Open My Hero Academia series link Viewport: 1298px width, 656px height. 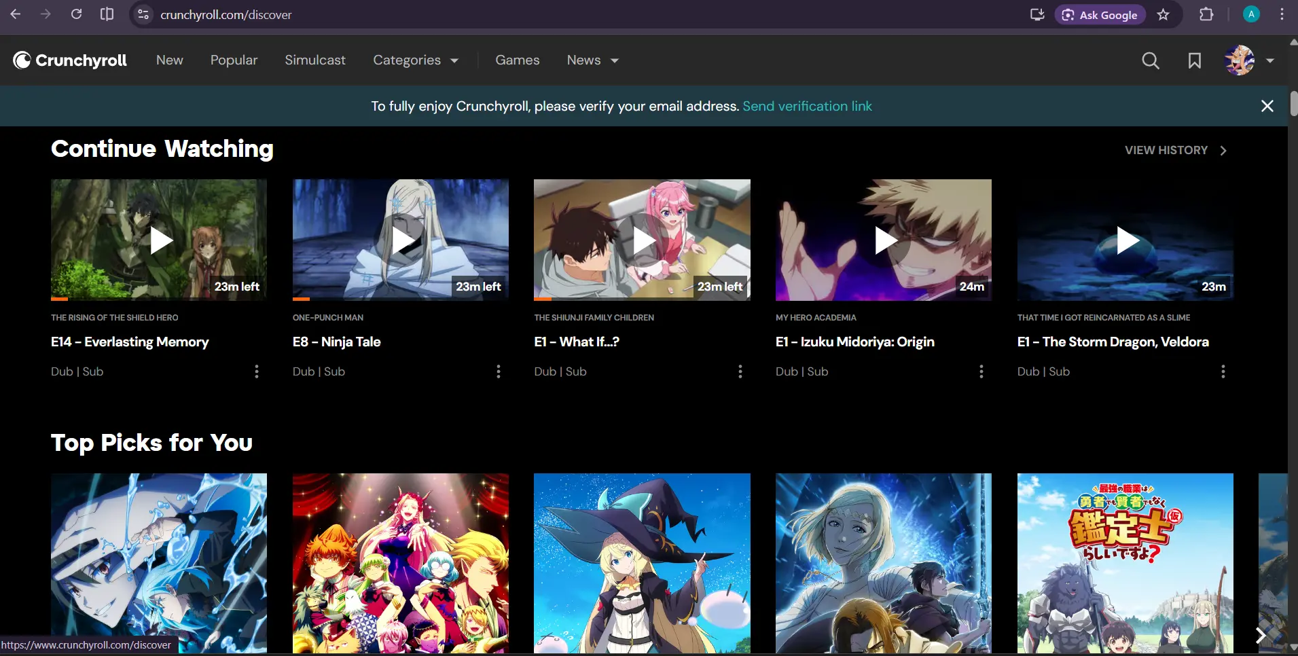(x=816, y=318)
